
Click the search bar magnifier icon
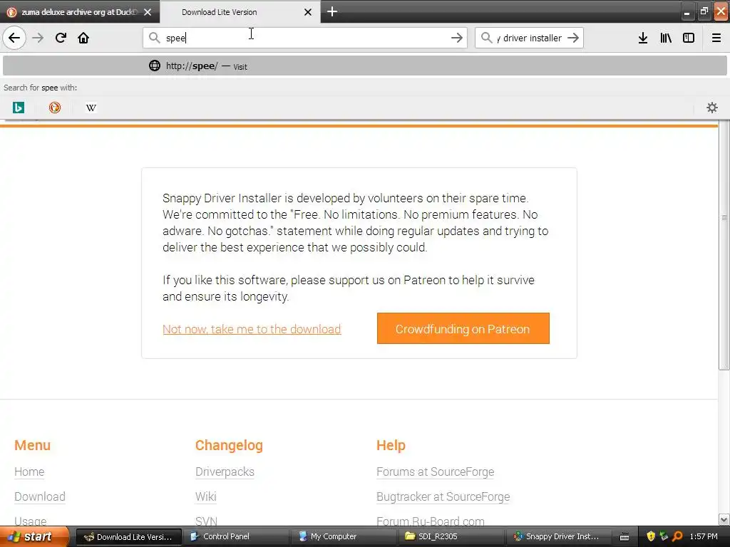486,38
